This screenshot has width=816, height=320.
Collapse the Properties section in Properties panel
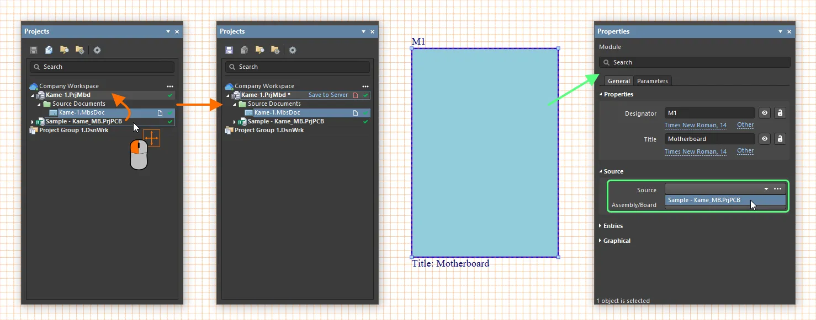(x=601, y=95)
